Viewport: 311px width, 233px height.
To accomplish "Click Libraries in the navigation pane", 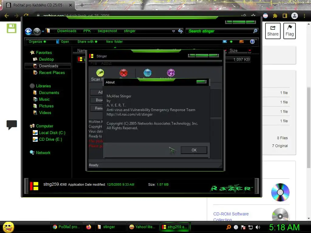I will [43, 86].
